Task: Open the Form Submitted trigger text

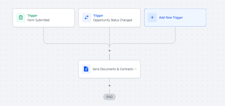Action: pos(38,20)
